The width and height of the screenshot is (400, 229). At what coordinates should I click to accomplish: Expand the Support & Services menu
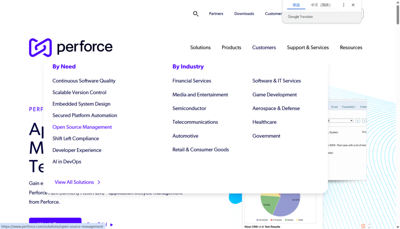pos(308,48)
